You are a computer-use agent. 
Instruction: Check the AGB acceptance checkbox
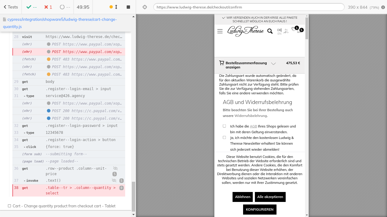click(224, 126)
